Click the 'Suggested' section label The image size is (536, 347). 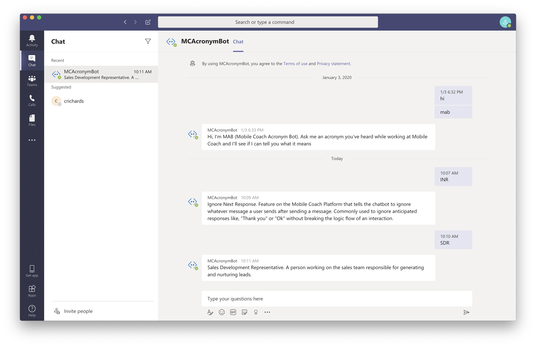(61, 87)
